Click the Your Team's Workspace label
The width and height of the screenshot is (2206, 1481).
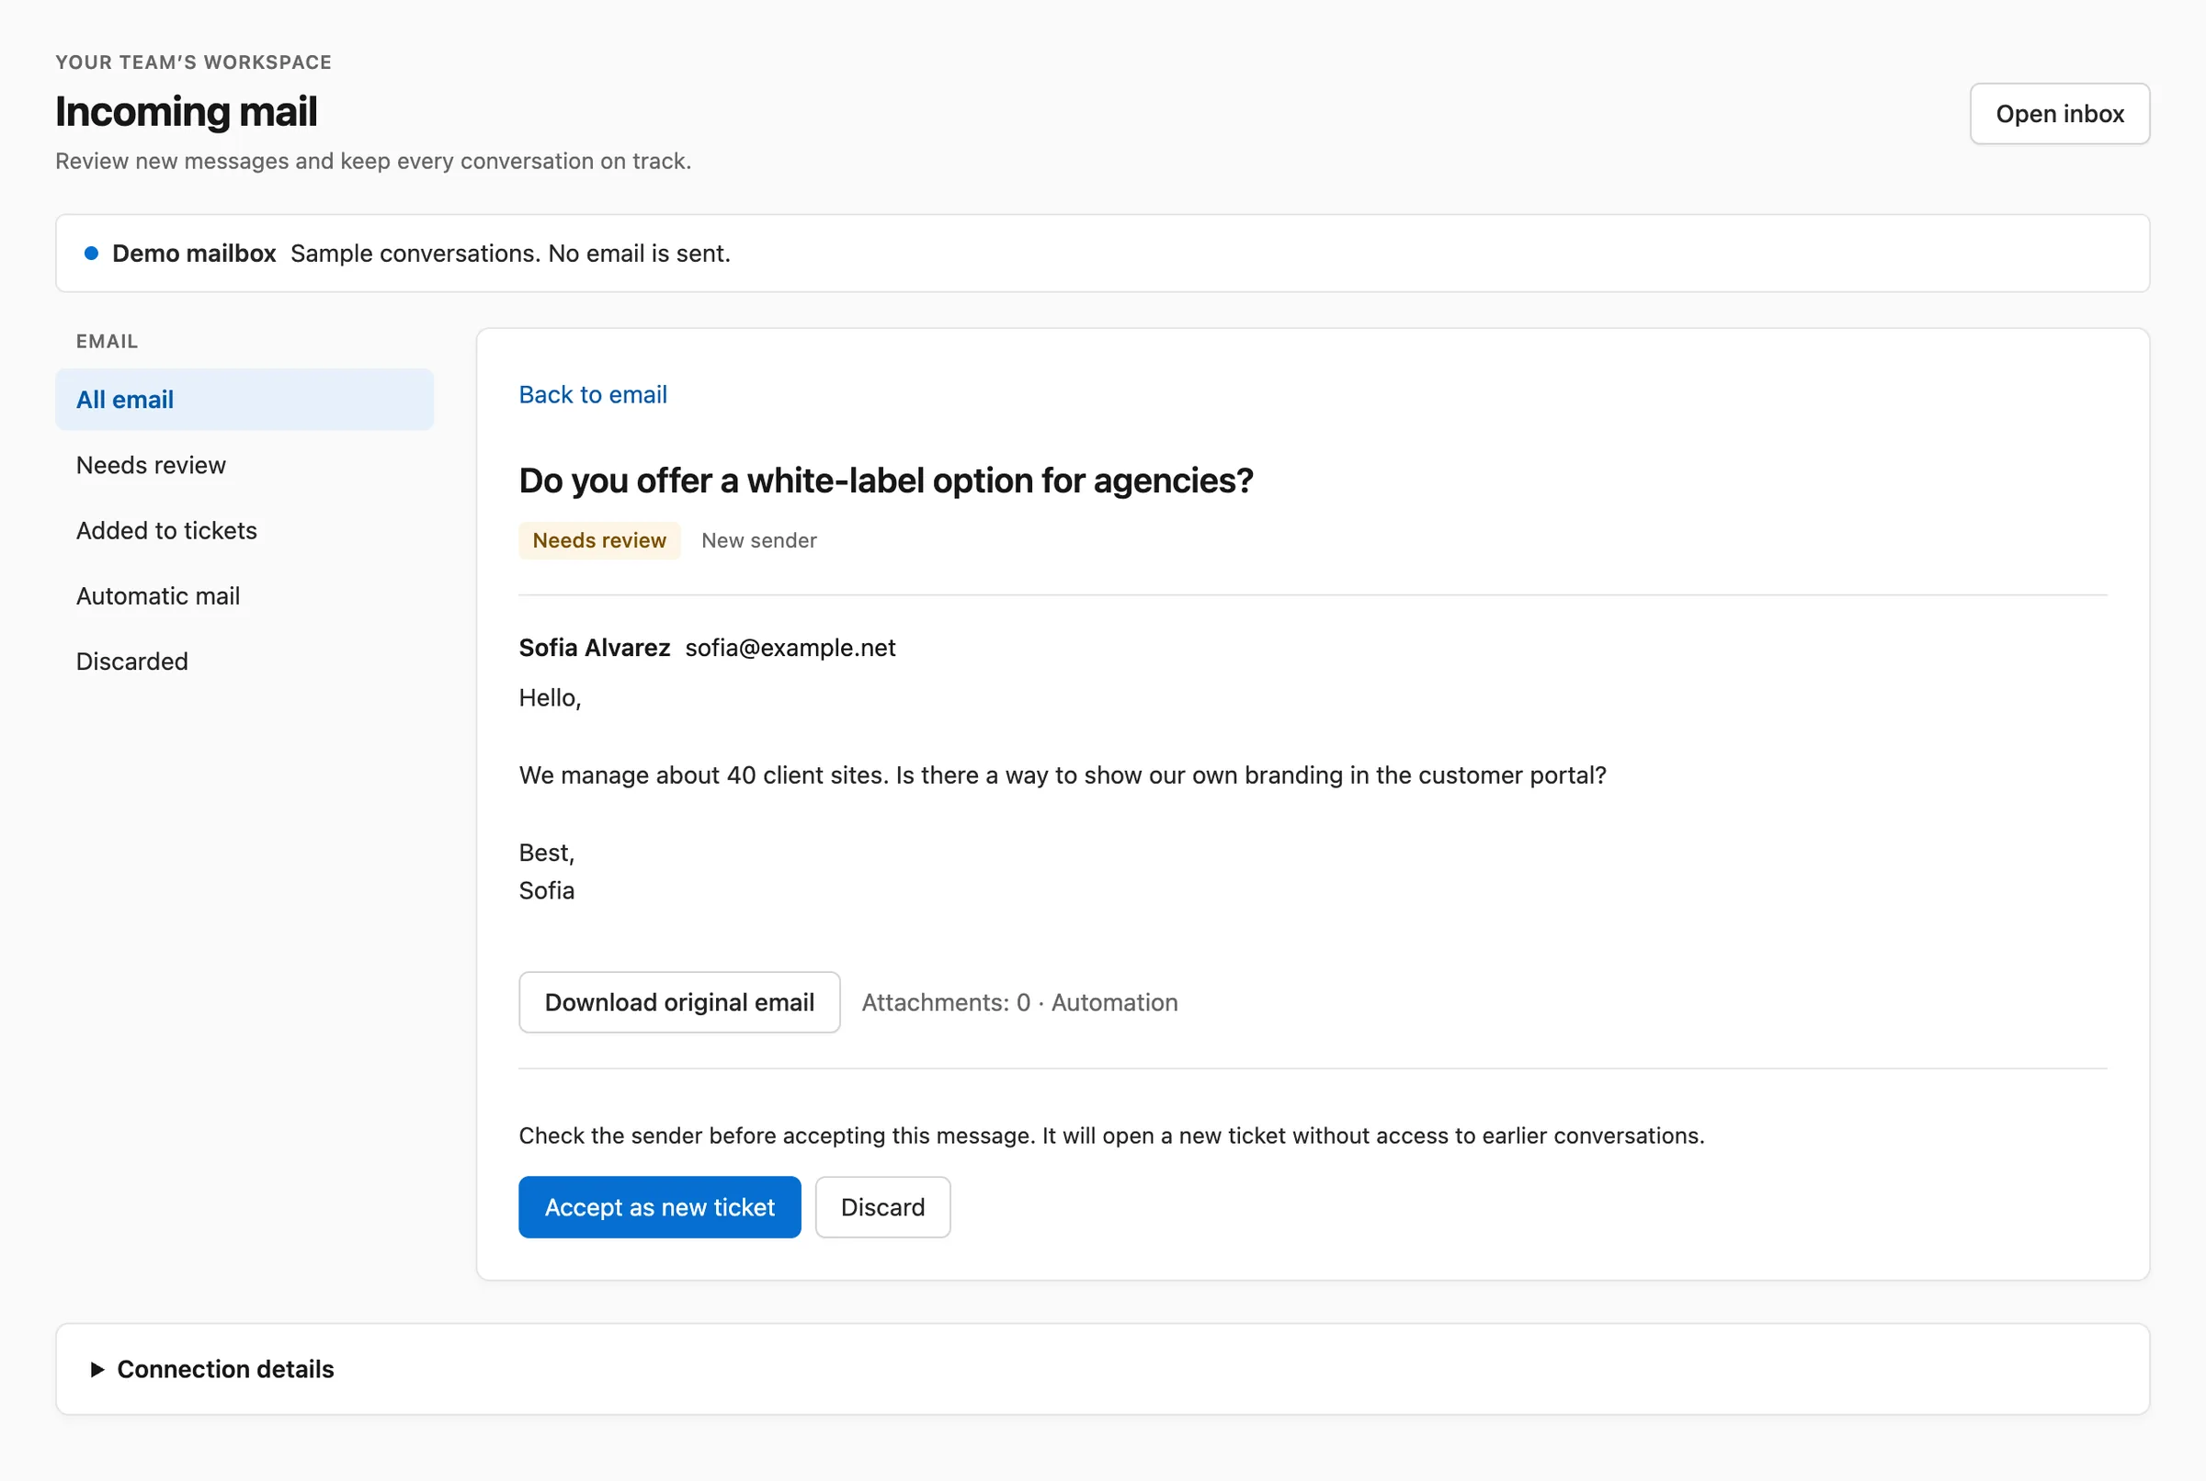[194, 62]
